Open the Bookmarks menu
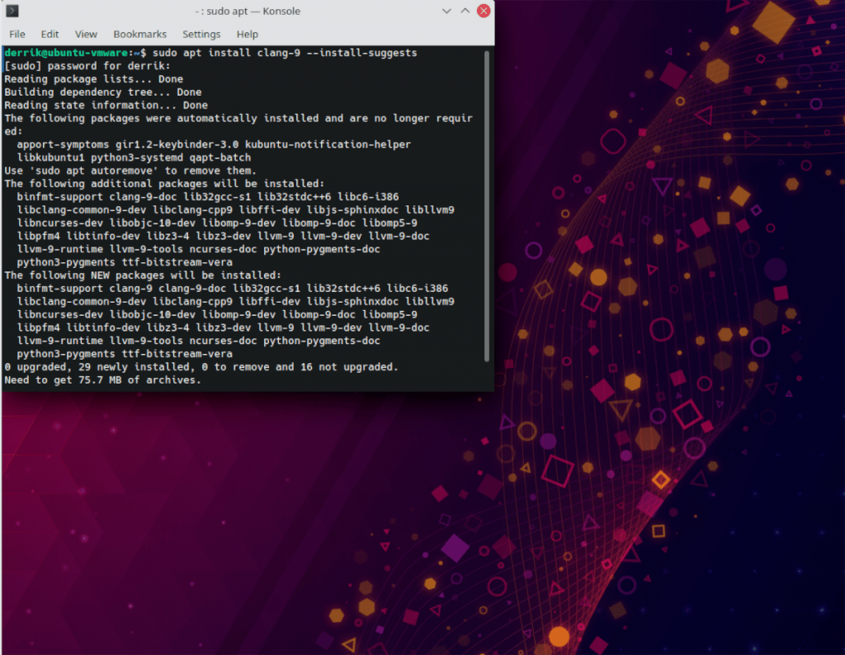This screenshot has height=655, width=845. 139,34
